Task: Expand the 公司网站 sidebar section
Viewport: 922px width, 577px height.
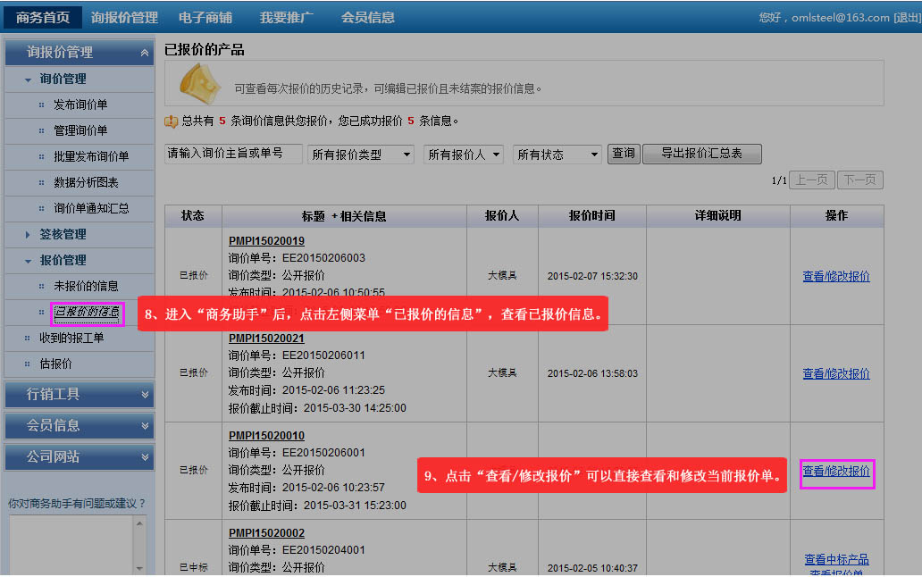Action: click(x=145, y=456)
